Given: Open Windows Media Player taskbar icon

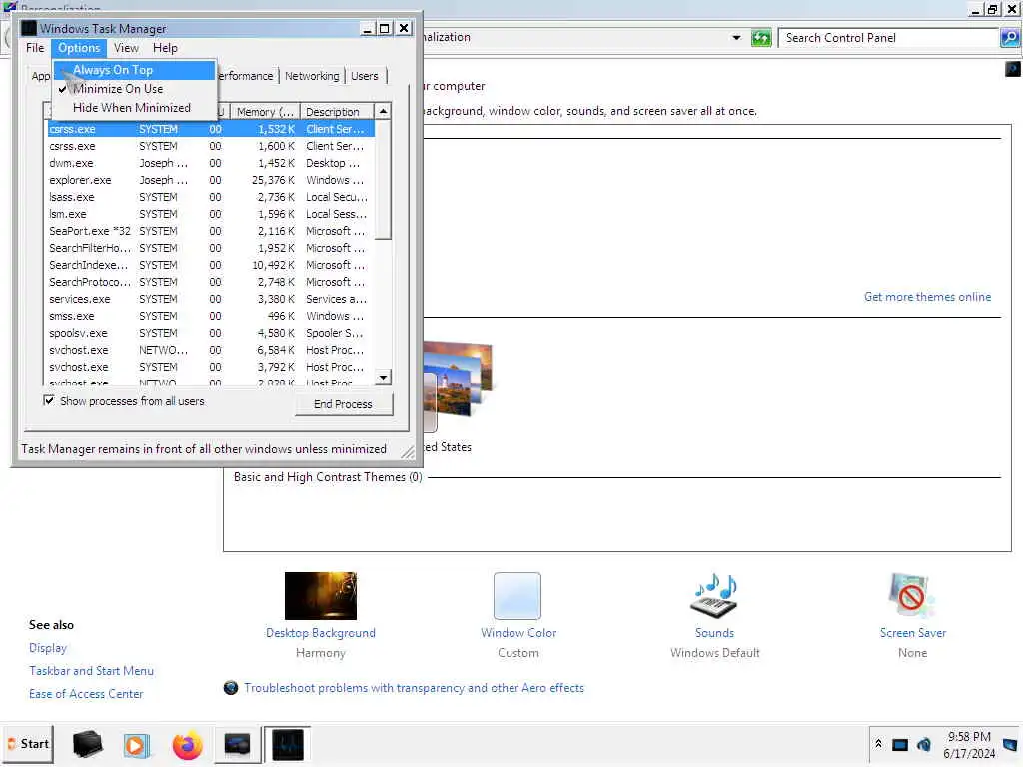Looking at the screenshot, I should (x=136, y=745).
